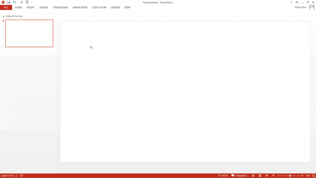Toggle the NOTES pane
This screenshot has width=316, height=178.
pos(223,176)
